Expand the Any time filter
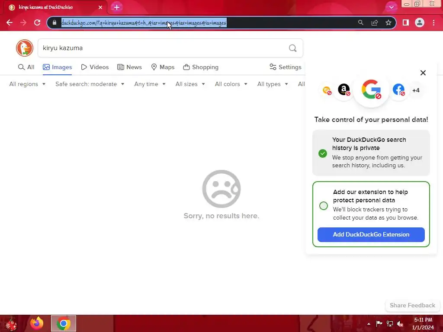The width and height of the screenshot is (443, 332). pos(150,84)
